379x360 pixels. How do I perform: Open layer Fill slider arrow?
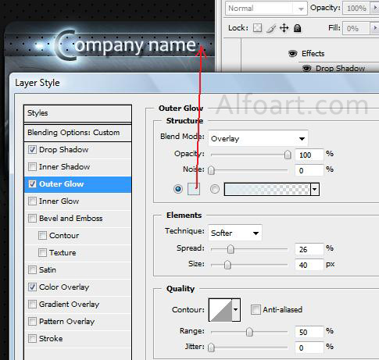pos(375,28)
